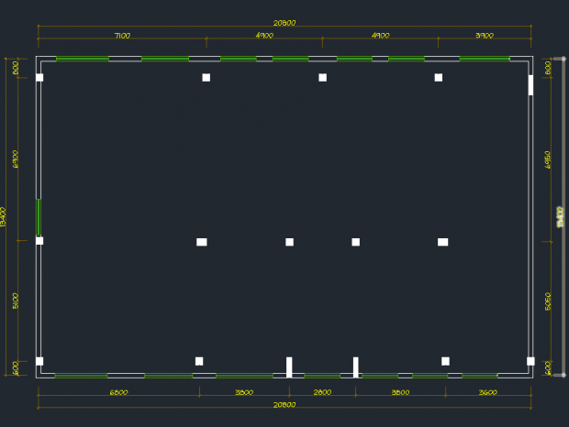This screenshot has height=427, width=569.
Task: Pick the 6800 dimension along the bottom
Action: (118, 392)
